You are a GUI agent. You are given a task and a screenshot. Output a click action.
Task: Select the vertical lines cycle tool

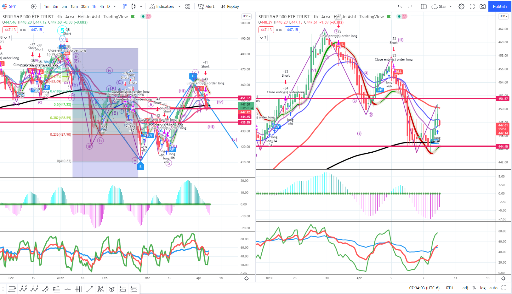[78, 289]
